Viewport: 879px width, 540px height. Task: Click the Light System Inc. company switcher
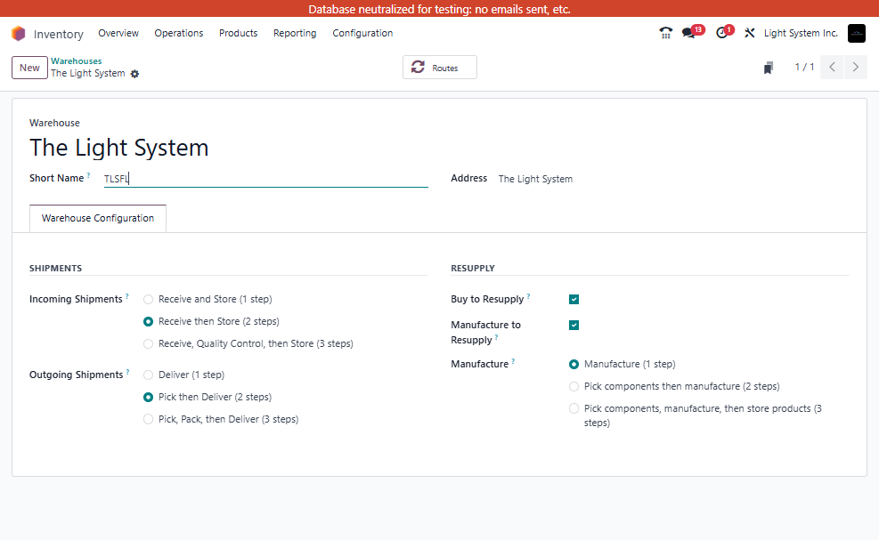[x=801, y=33]
